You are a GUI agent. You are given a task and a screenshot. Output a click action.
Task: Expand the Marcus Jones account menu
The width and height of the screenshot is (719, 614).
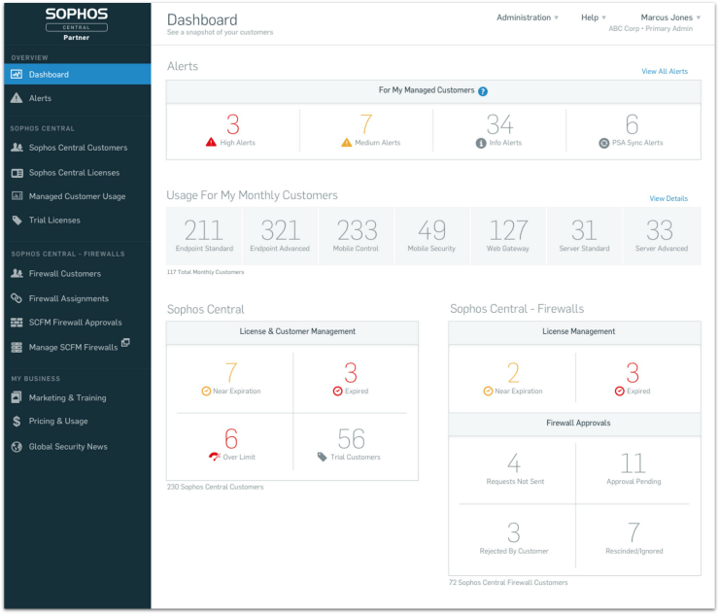click(x=670, y=17)
